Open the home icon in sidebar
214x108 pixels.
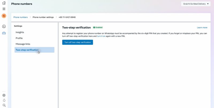pyautogui.click(x=4, y=3)
